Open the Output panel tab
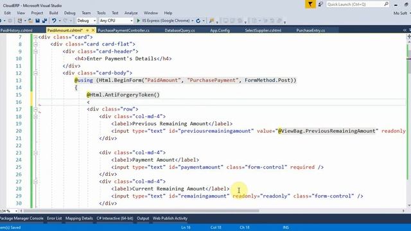411x231 pixels. 143,218
